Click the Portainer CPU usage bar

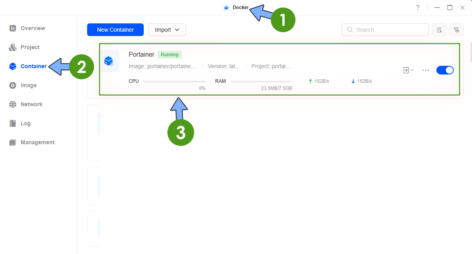[174, 81]
